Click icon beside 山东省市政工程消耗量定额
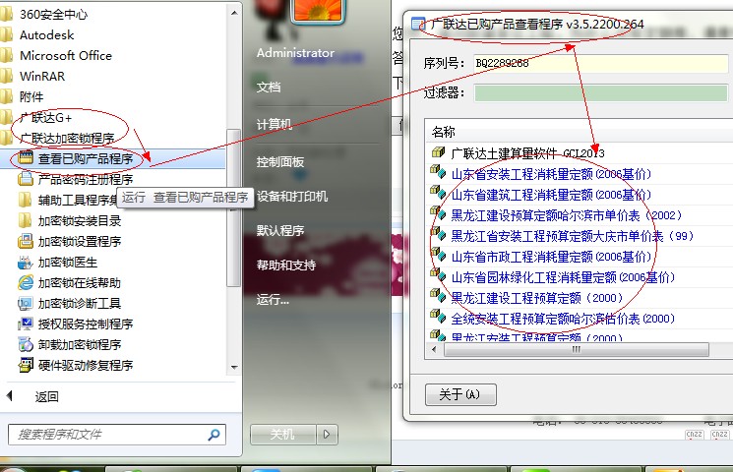The image size is (733, 472). (x=438, y=255)
